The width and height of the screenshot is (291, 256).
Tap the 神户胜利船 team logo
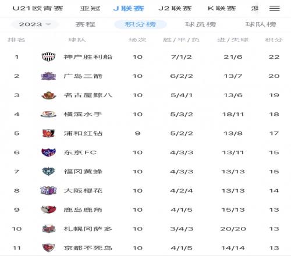[49, 57]
